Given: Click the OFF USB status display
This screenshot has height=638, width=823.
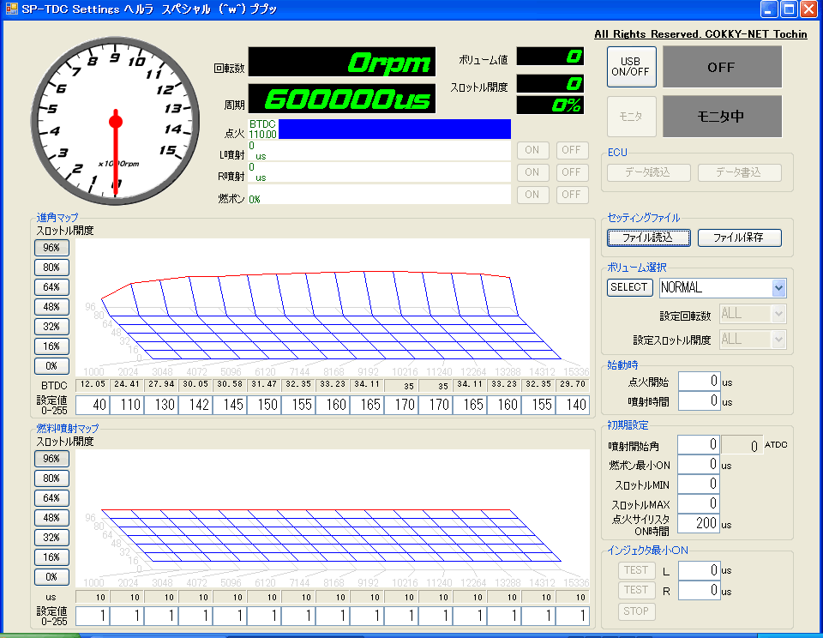Looking at the screenshot, I should pyautogui.click(x=722, y=67).
